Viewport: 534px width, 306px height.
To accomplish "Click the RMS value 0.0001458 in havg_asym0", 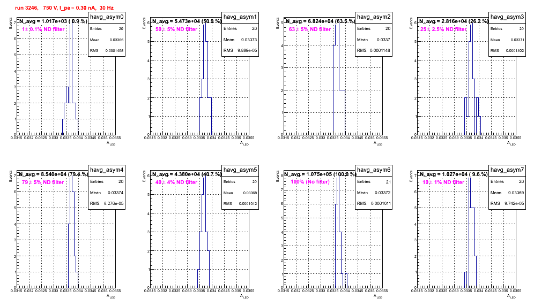I will tap(114, 51).
